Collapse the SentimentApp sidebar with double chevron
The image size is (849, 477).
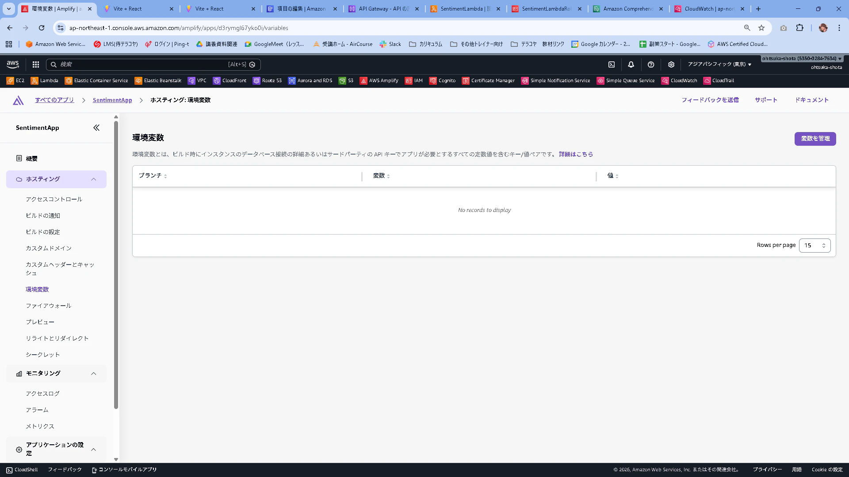point(96,128)
